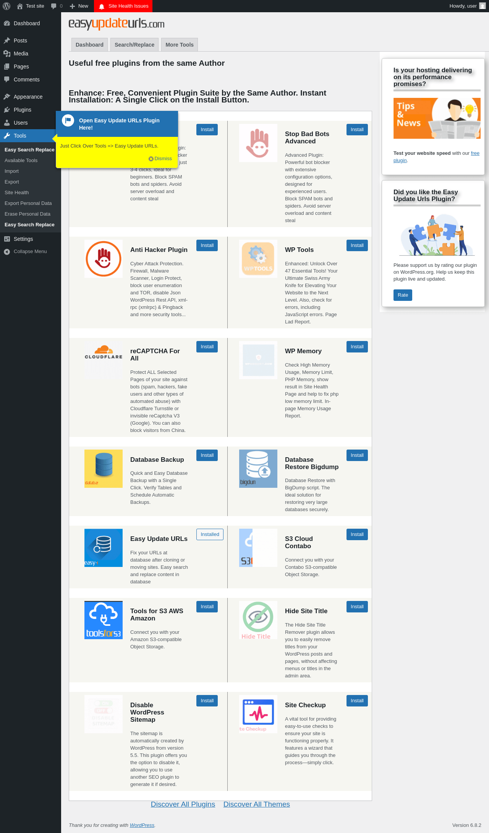This screenshot has height=833, width=489.
Task: Install reCAPTCHA For All plugin
Action: point(207,347)
